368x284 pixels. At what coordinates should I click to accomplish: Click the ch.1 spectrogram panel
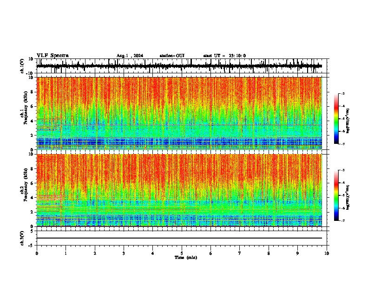[x=179, y=113]
